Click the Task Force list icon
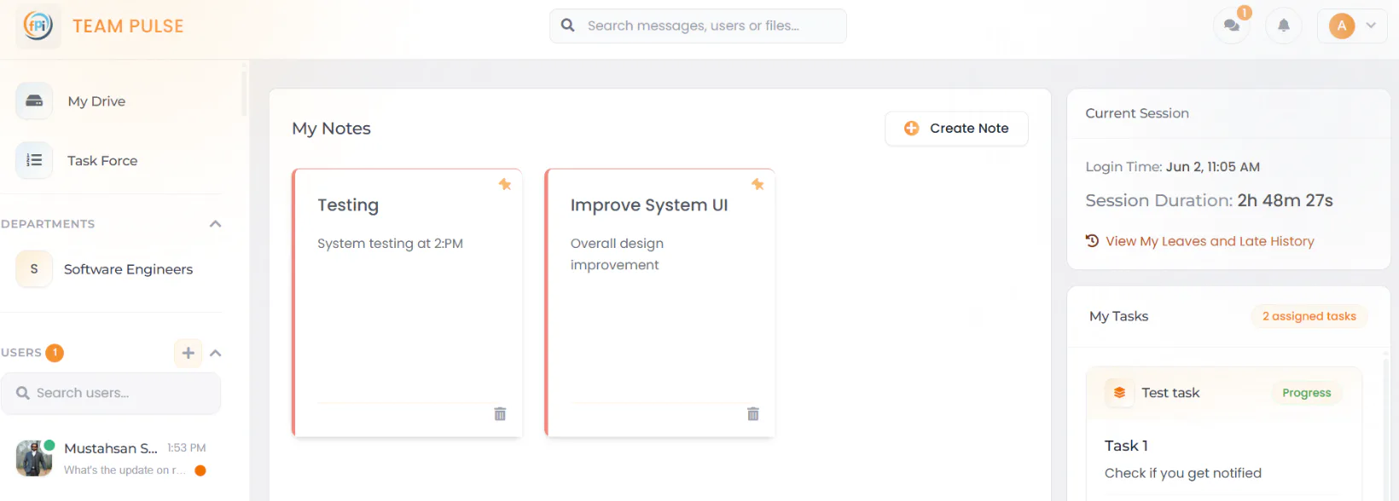Image resolution: width=1399 pixels, height=501 pixels. pos(34,160)
